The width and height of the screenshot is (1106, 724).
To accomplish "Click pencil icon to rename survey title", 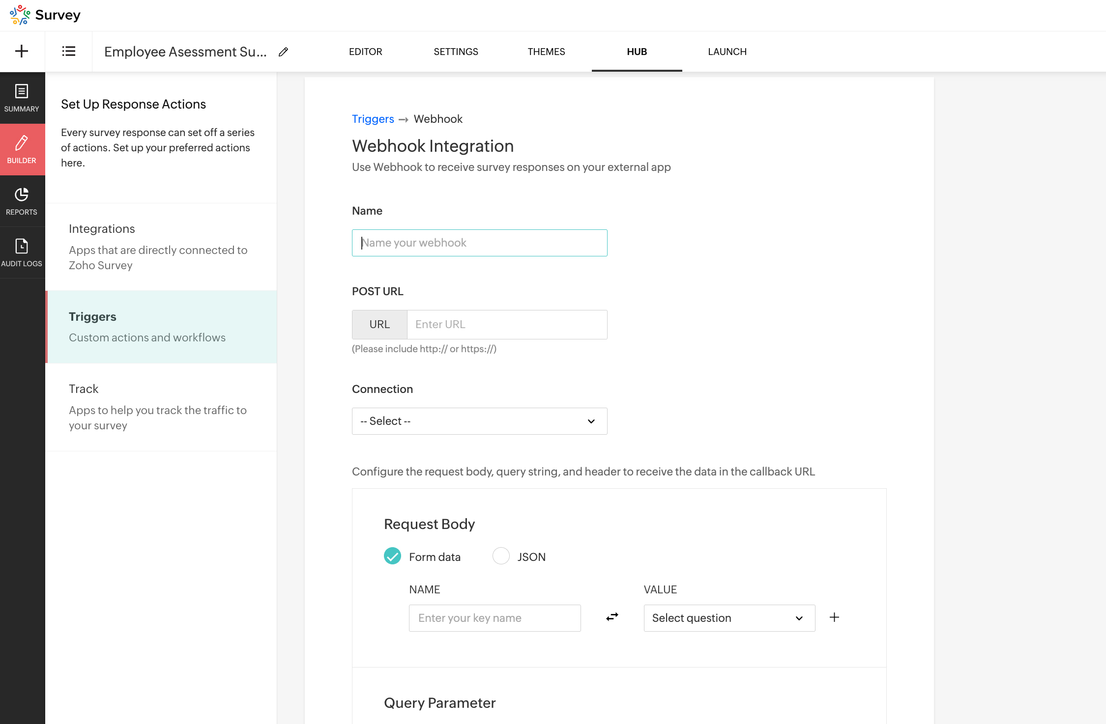I will [283, 52].
